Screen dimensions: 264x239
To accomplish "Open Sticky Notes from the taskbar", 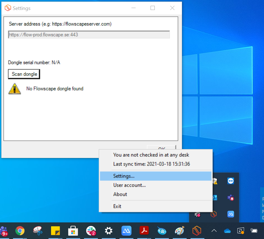I will 55,231.
